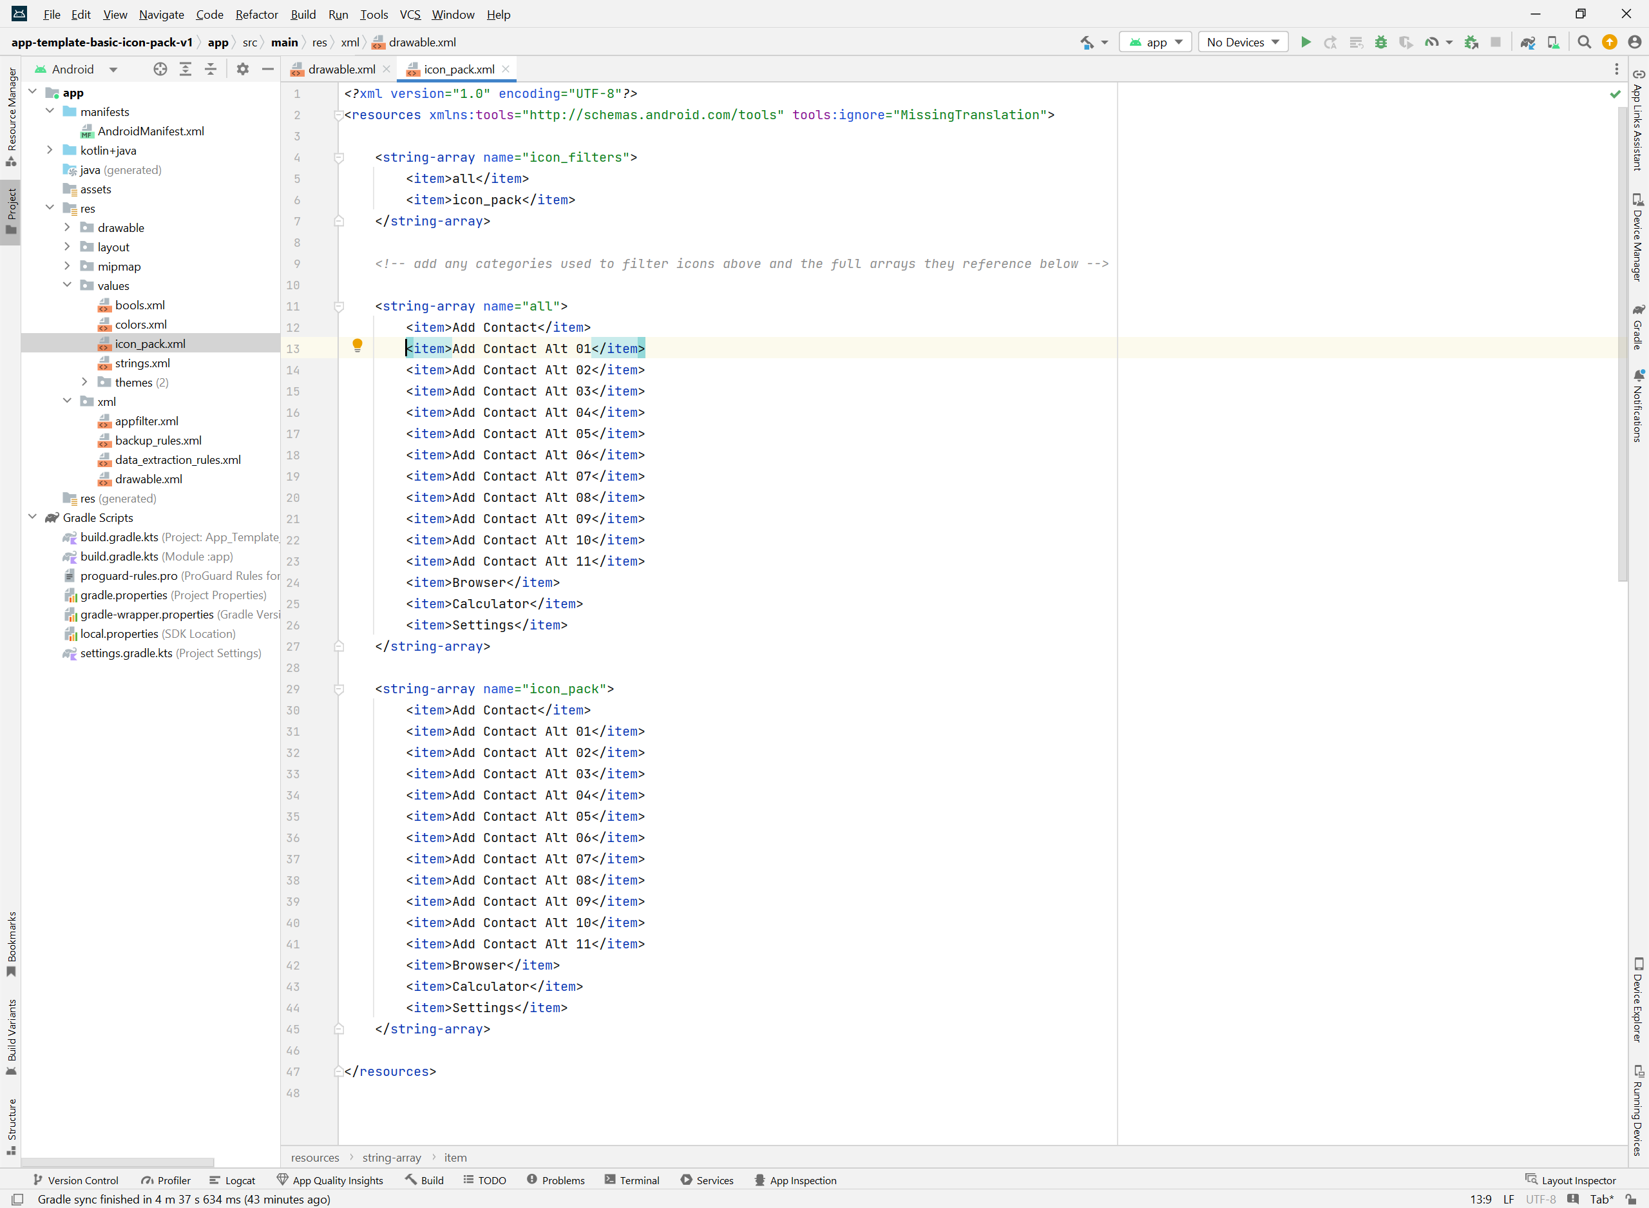Click the No Devices dropdown selector

coord(1239,43)
